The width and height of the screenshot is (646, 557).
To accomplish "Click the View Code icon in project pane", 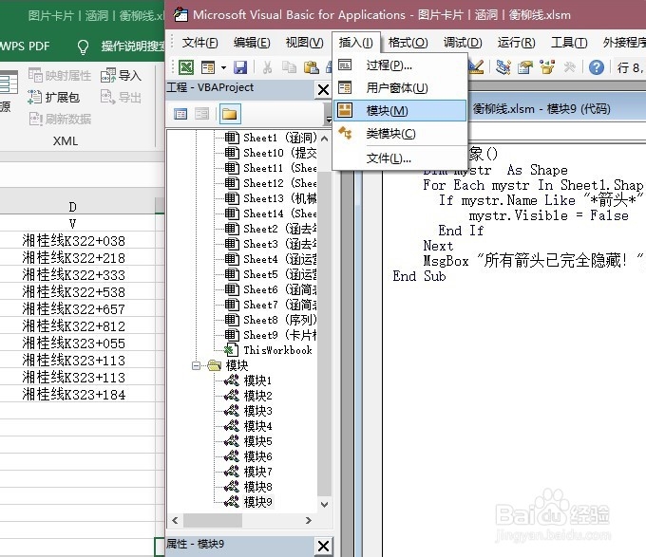I will (x=180, y=114).
